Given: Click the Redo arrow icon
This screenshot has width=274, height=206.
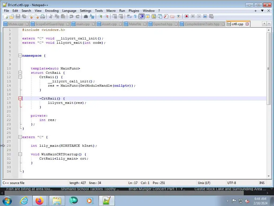Looking at the screenshot, I should click(x=77, y=16).
